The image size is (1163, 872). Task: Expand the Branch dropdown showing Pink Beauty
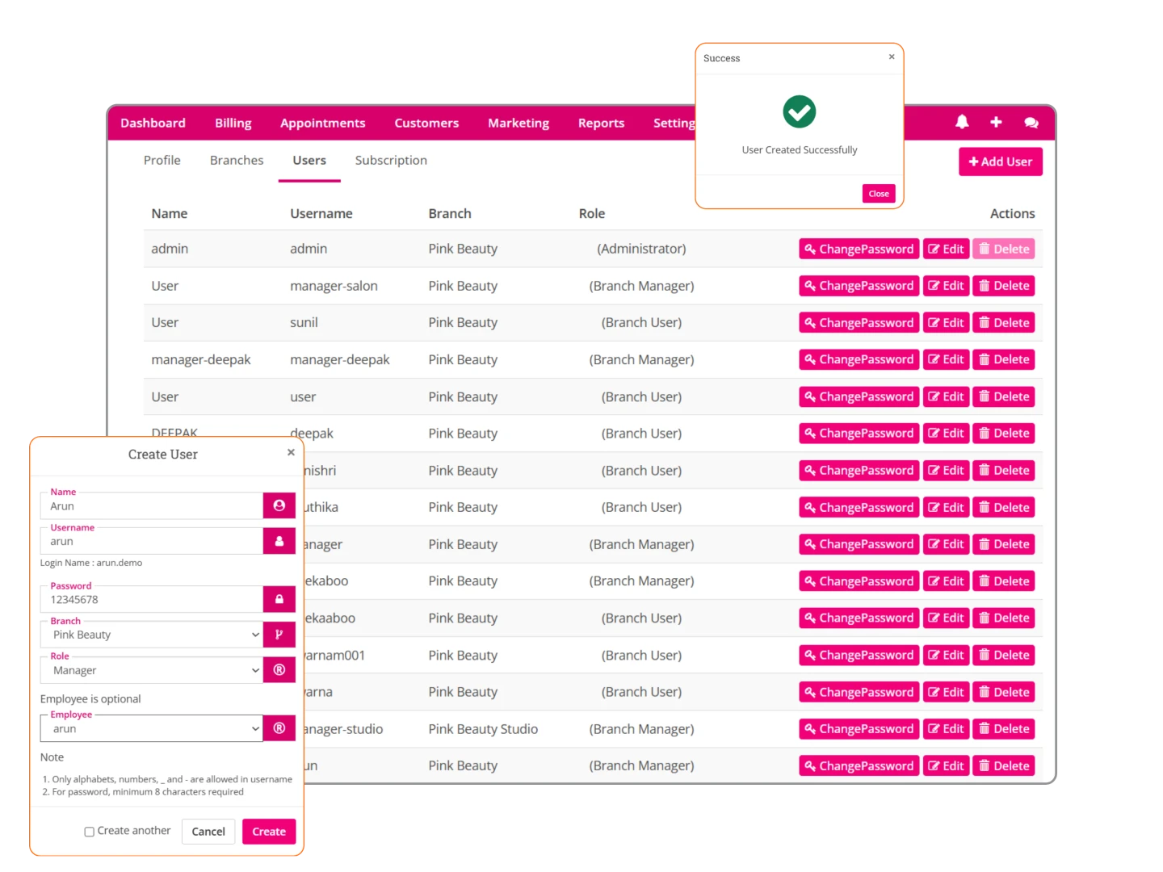(152, 635)
